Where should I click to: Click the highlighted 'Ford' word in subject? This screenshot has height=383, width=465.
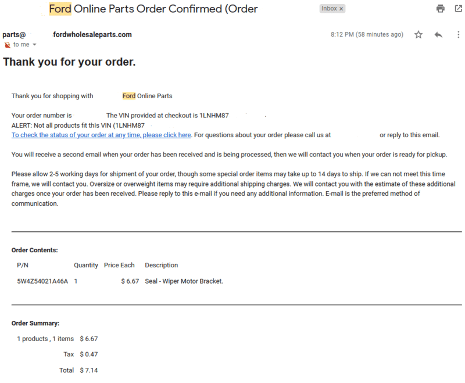point(60,9)
